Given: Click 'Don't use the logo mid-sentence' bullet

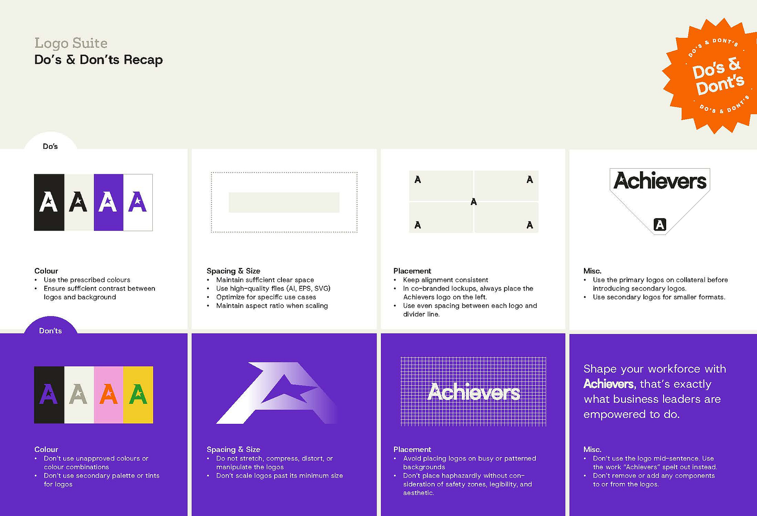Looking at the screenshot, I should pos(655,463).
